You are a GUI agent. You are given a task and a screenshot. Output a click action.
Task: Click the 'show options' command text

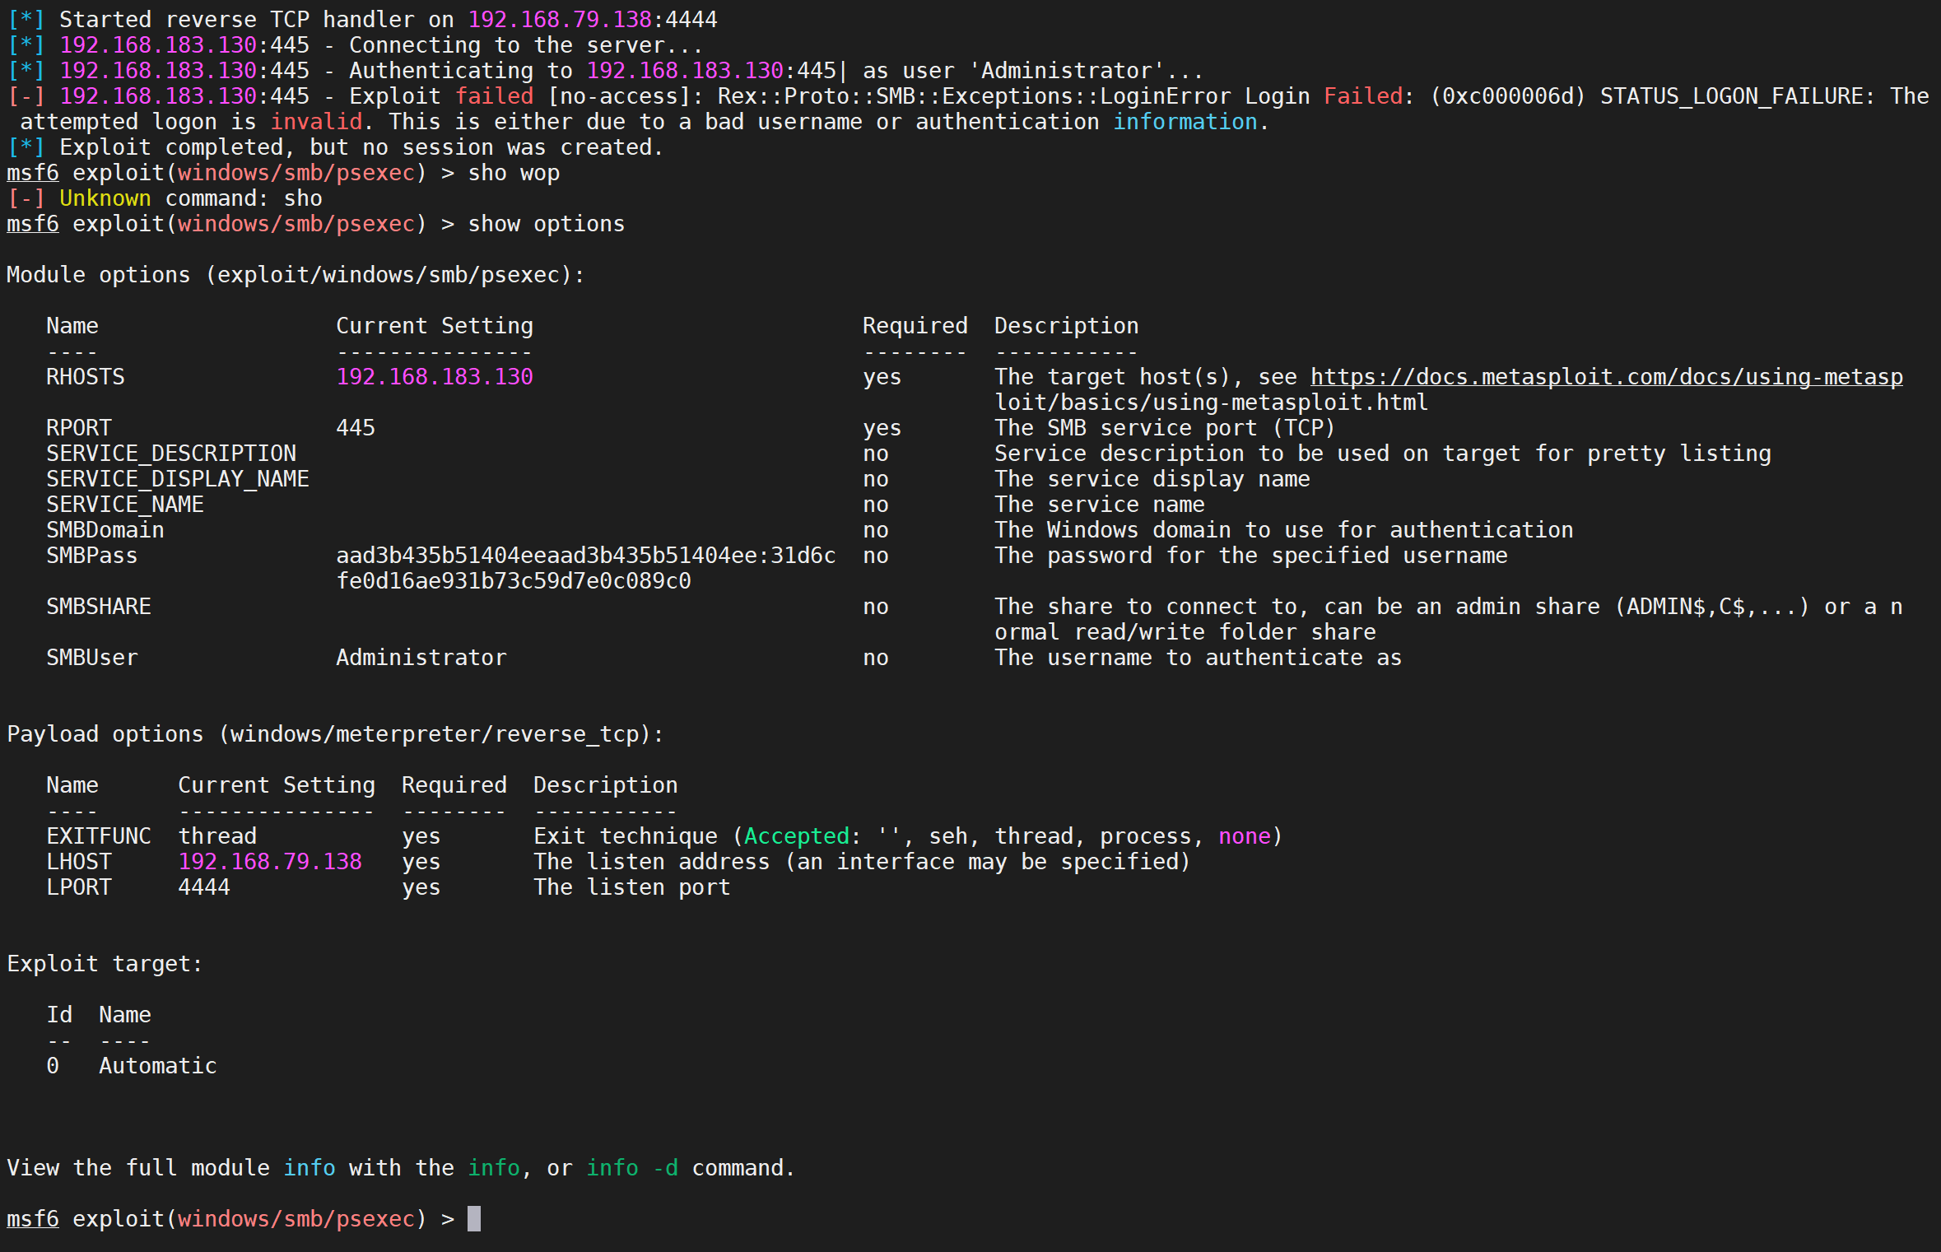(x=546, y=224)
